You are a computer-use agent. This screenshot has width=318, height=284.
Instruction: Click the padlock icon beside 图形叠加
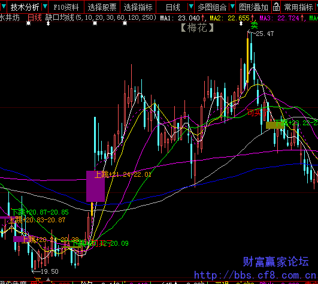tap(276, 7)
